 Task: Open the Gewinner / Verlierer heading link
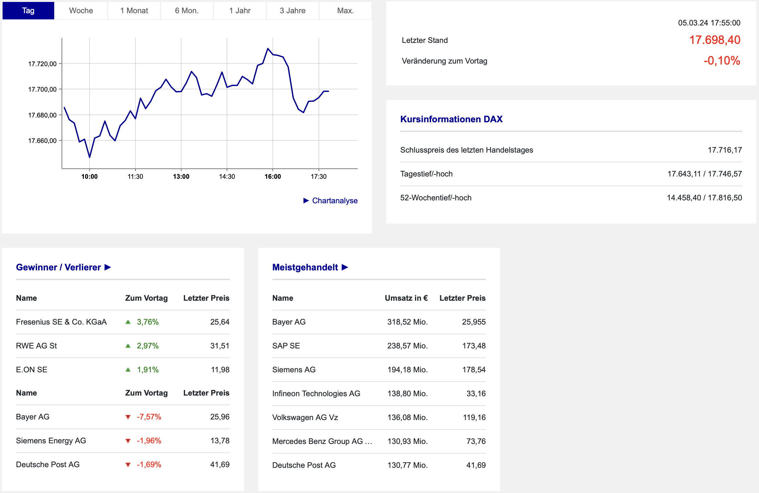pos(58,267)
